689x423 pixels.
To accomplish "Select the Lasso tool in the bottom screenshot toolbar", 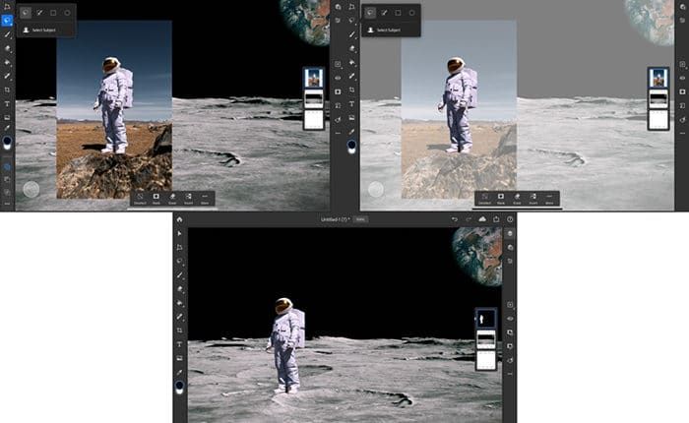I will pyautogui.click(x=179, y=262).
